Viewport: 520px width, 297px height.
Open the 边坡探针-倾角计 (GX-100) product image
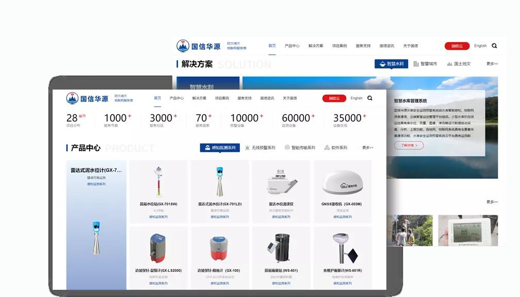tap(220, 249)
